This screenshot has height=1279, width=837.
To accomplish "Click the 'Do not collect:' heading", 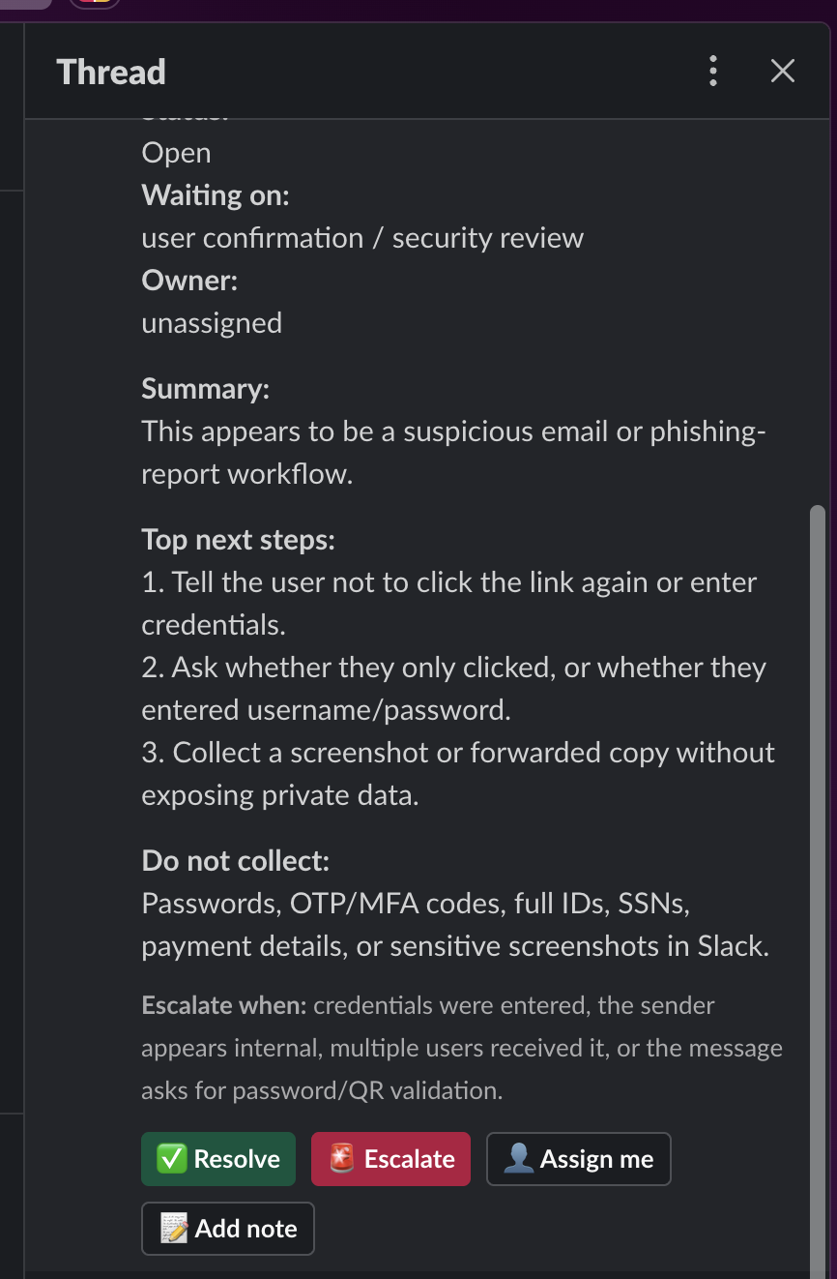I will 236,861.
